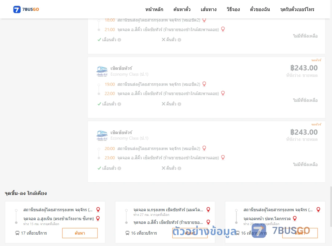Show info icon beside คืนตั๋ว on 20:00 trip
This screenshot has height=246, width=332.
[x=179, y=168]
